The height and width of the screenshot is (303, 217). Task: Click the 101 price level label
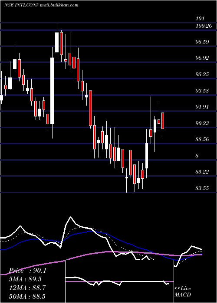point(200,19)
